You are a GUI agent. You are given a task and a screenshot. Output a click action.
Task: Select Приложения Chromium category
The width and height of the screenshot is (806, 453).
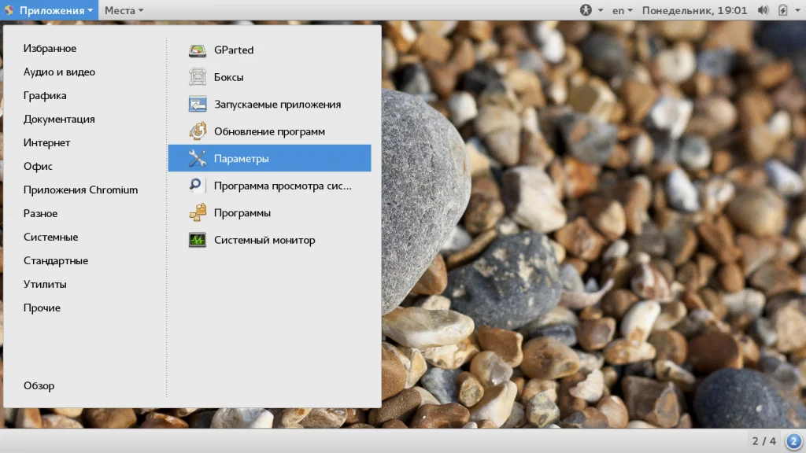pos(81,190)
